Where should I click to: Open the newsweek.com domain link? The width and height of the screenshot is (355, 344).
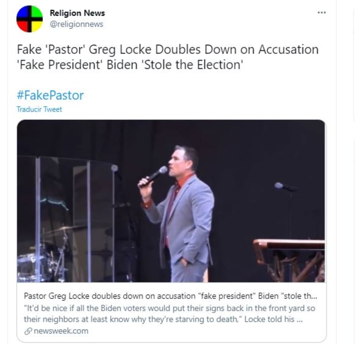point(61,331)
